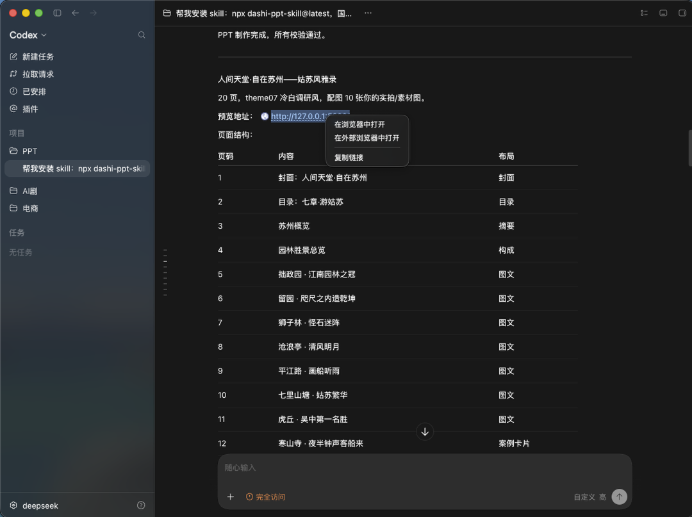
Task: Toggle the bottom panel icon at top right
Action: pos(663,13)
